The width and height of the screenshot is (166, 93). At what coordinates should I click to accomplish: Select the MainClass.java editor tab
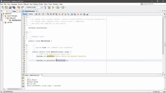[x=30, y=11]
